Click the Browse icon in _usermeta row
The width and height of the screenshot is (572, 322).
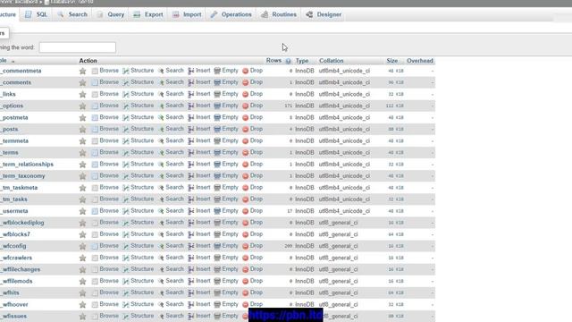click(x=95, y=211)
